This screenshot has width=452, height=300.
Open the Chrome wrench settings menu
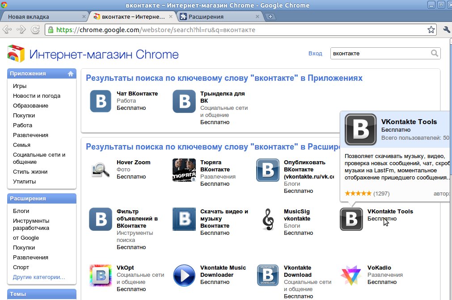(446, 29)
